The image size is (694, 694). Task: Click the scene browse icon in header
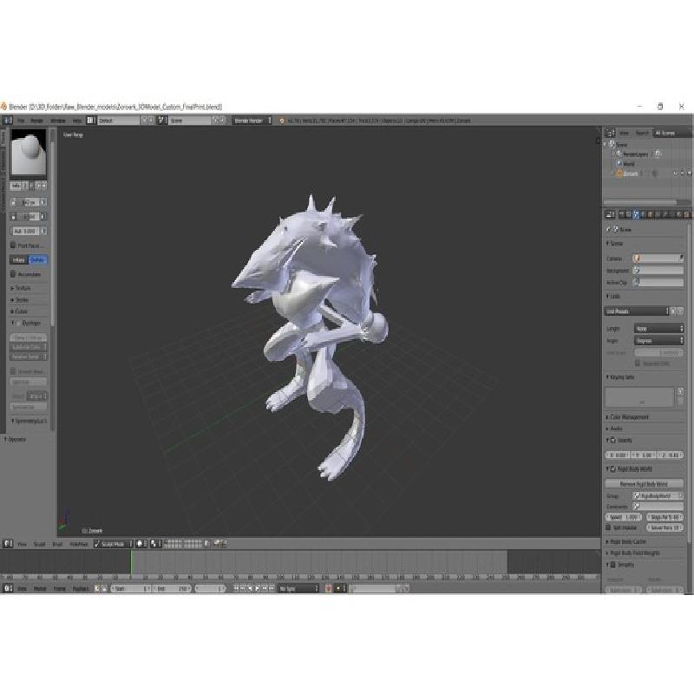pos(162,121)
